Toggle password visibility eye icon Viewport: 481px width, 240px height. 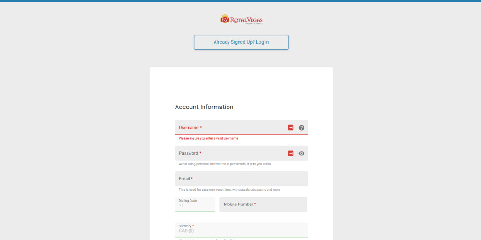click(x=301, y=154)
